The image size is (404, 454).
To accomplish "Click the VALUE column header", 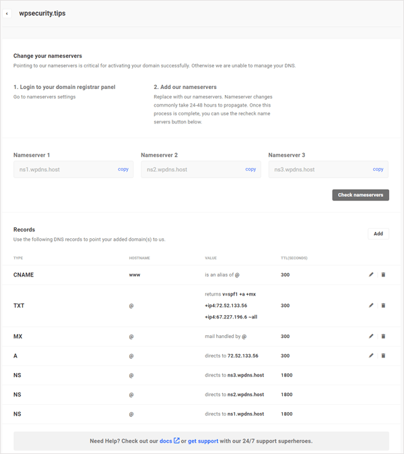I will 211,258.
